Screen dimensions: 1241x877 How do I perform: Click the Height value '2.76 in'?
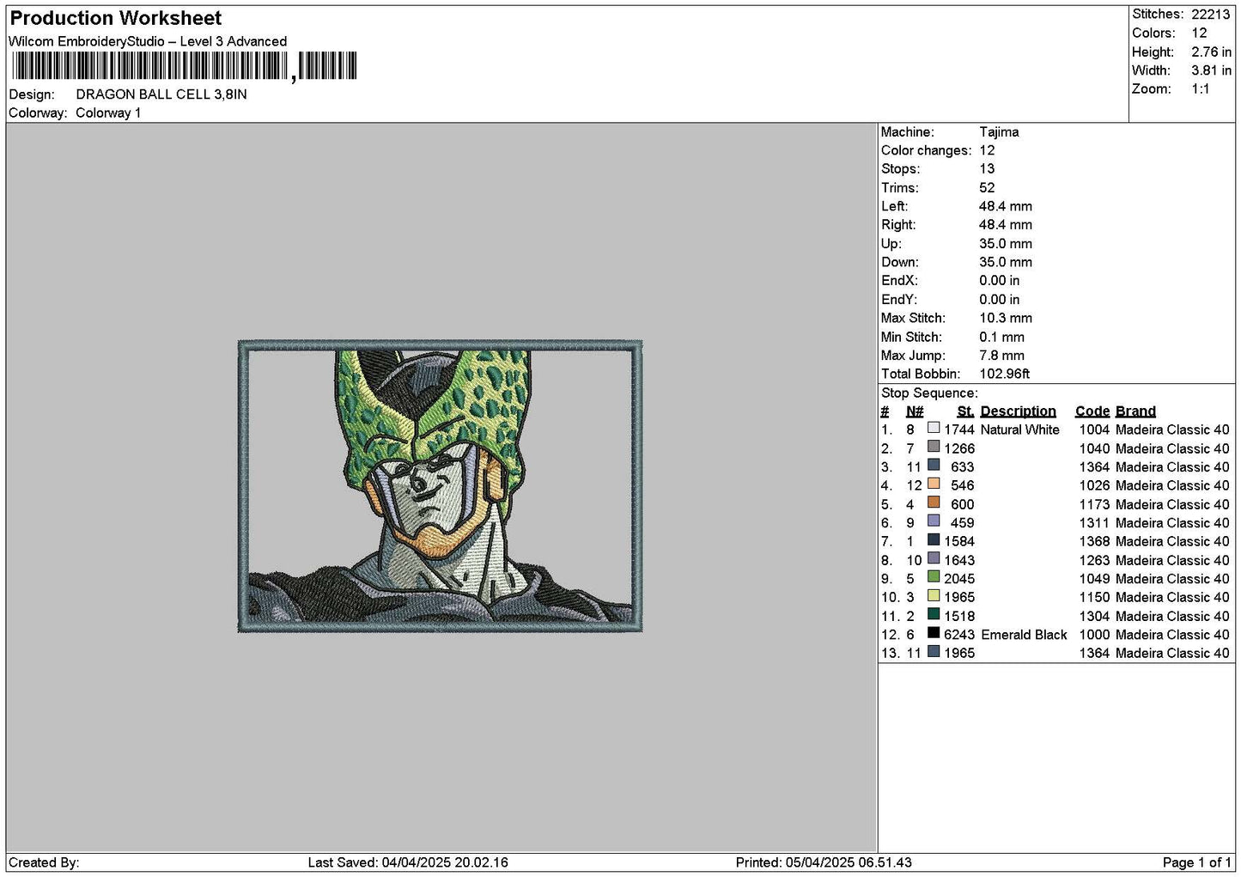pos(1211,52)
